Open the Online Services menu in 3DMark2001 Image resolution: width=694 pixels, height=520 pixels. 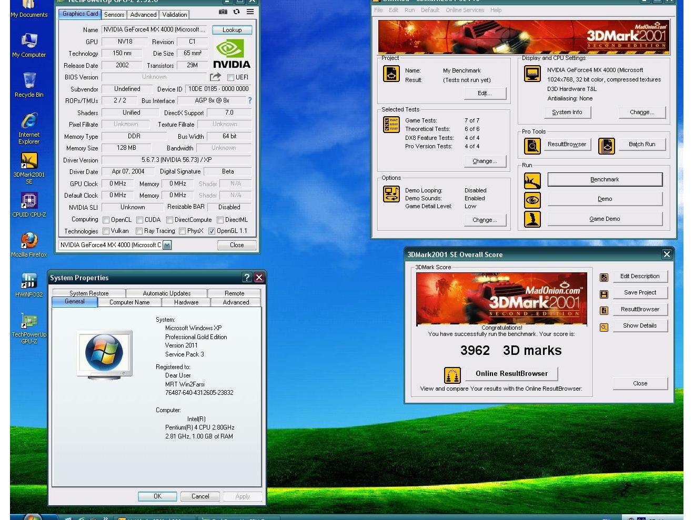click(x=465, y=10)
